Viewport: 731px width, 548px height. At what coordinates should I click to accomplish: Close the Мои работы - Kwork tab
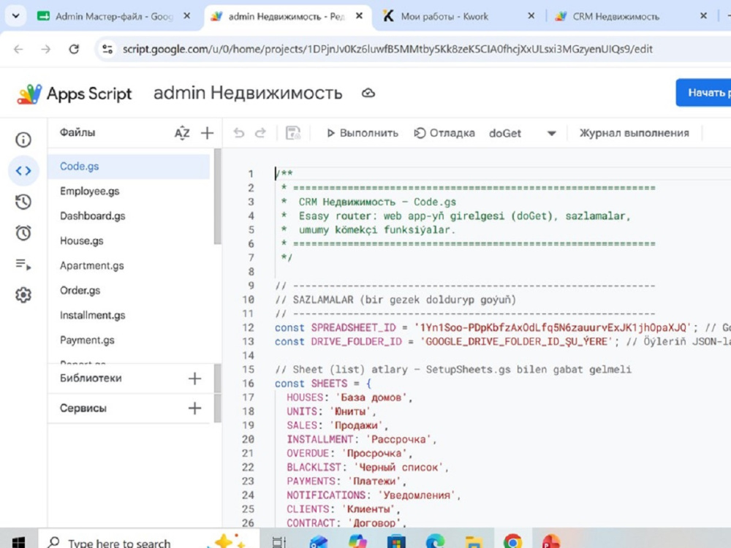531,16
